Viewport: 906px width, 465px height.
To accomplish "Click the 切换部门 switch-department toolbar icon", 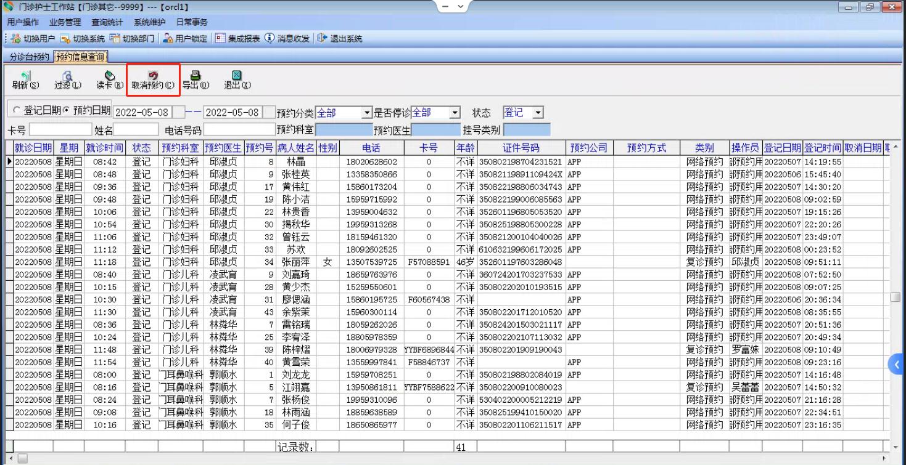I will [115, 38].
